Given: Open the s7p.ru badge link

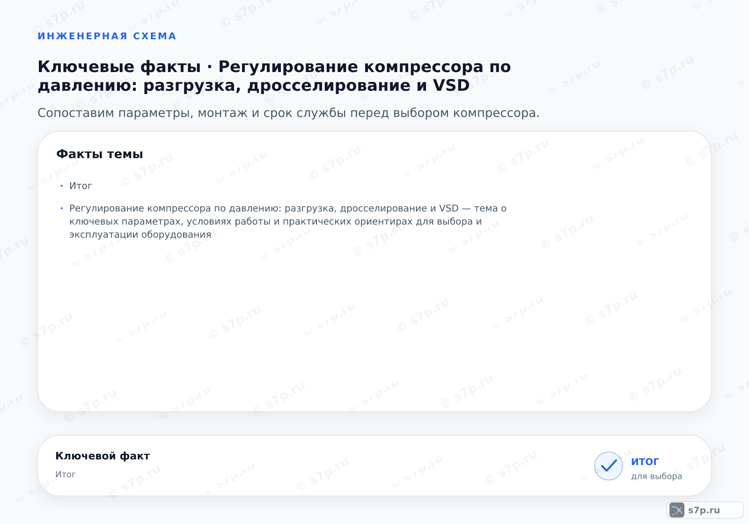Looking at the screenshot, I should click(705, 510).
